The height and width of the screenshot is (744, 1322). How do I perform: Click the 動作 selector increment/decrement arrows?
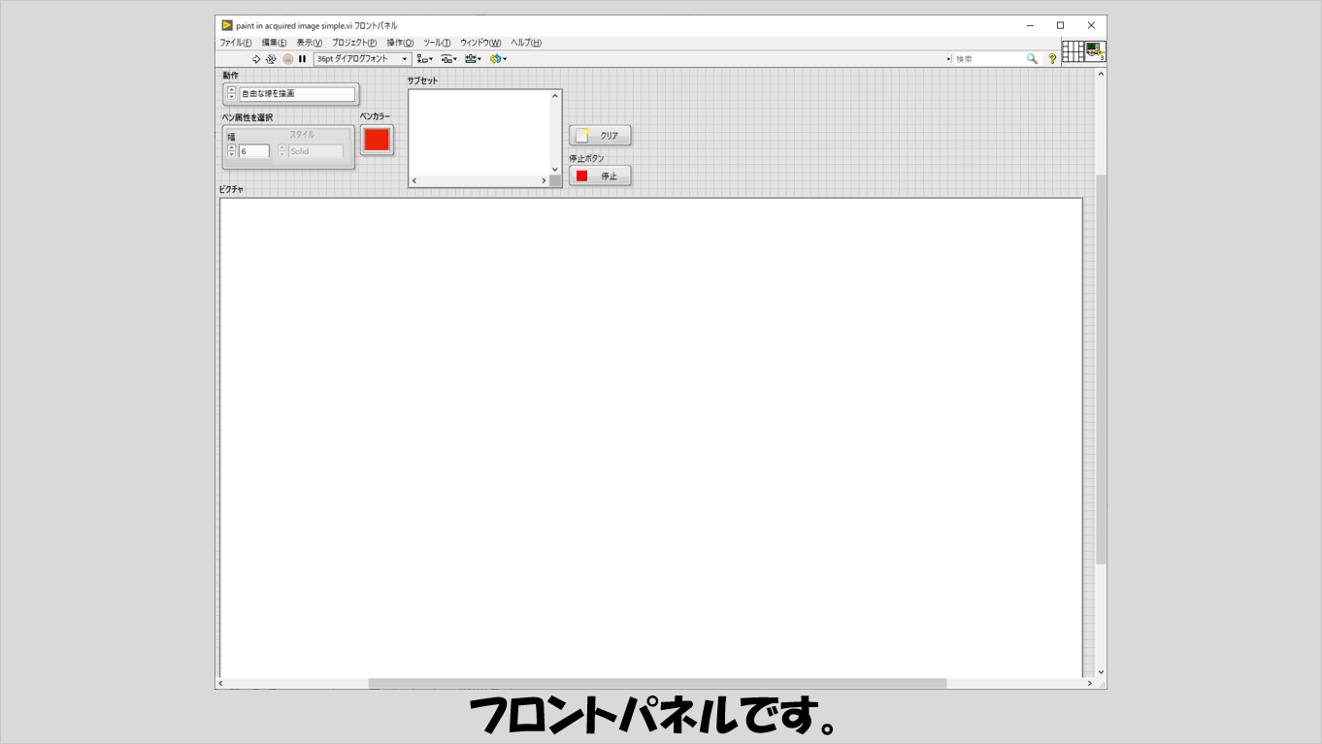(x=231, y=94)
